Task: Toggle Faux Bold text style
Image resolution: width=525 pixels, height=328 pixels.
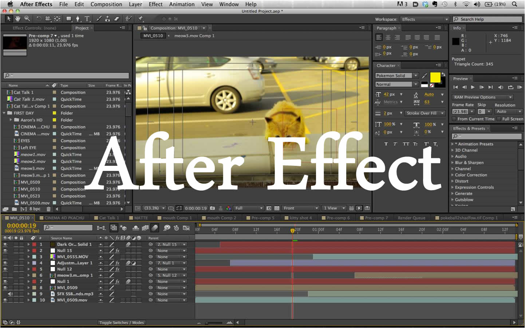Action: click(x=386, y=144)
